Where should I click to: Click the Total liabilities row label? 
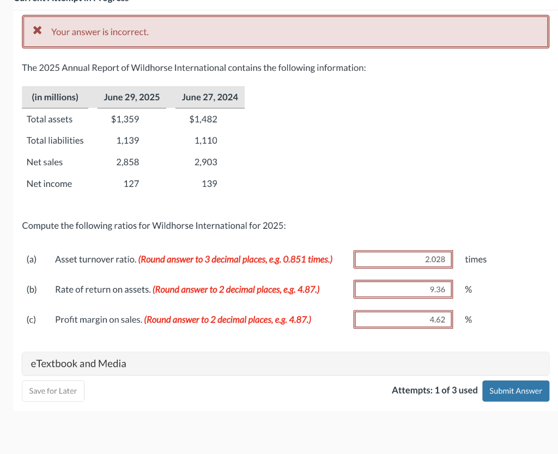(x=55, y=141)
